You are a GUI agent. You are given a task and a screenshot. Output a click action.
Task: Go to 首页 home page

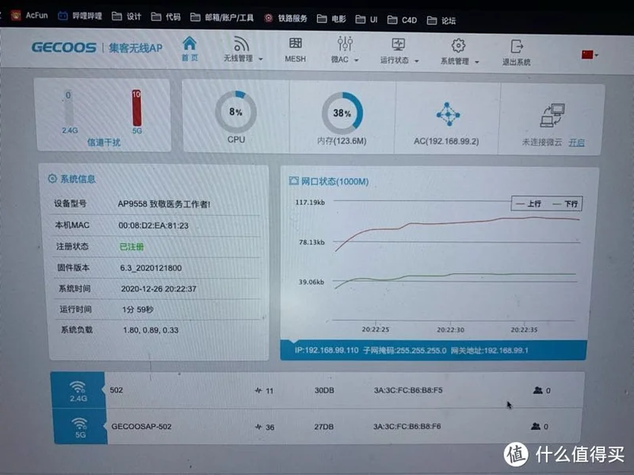pyautogui.click(x=189, y=49)
